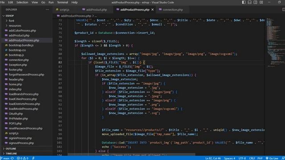Expand the TIMELINE section
The image size is (285, 160).
click(x=11, y=153)
